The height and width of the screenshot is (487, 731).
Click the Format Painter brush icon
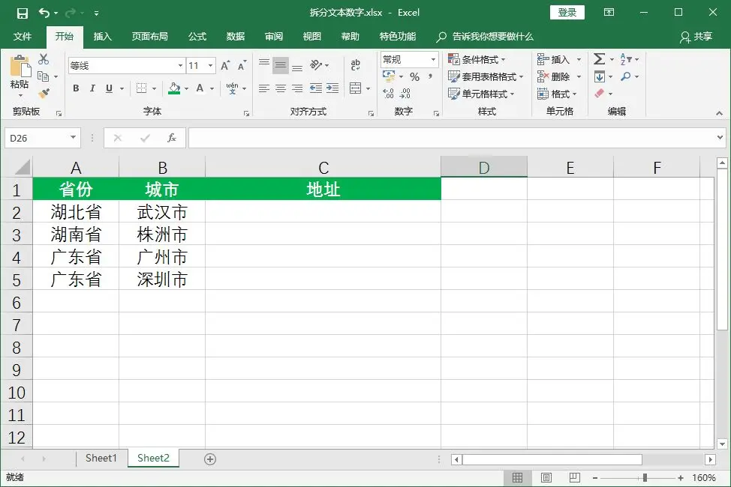point(44,93)
